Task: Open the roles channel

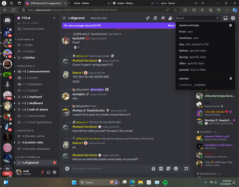Action: 36,45
